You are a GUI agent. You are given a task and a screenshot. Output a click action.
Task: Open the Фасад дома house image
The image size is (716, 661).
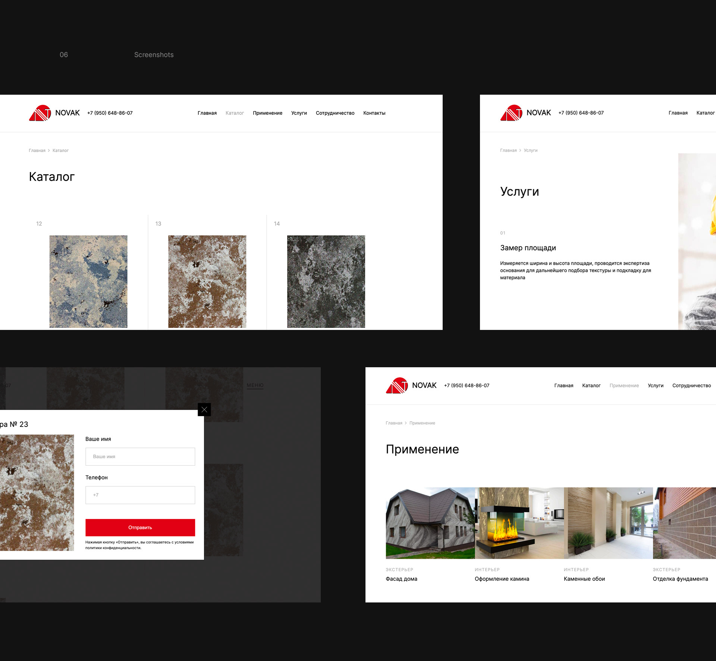click(430, 523)
